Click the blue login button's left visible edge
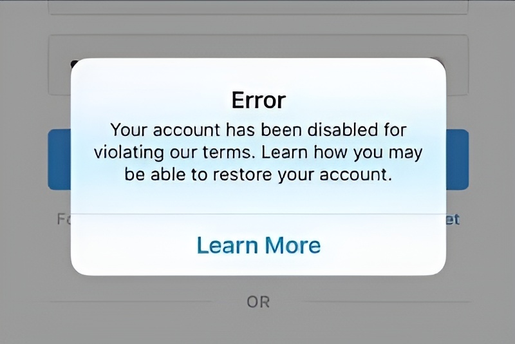This screenshot has height=344, width=515. tap(59, 159)
